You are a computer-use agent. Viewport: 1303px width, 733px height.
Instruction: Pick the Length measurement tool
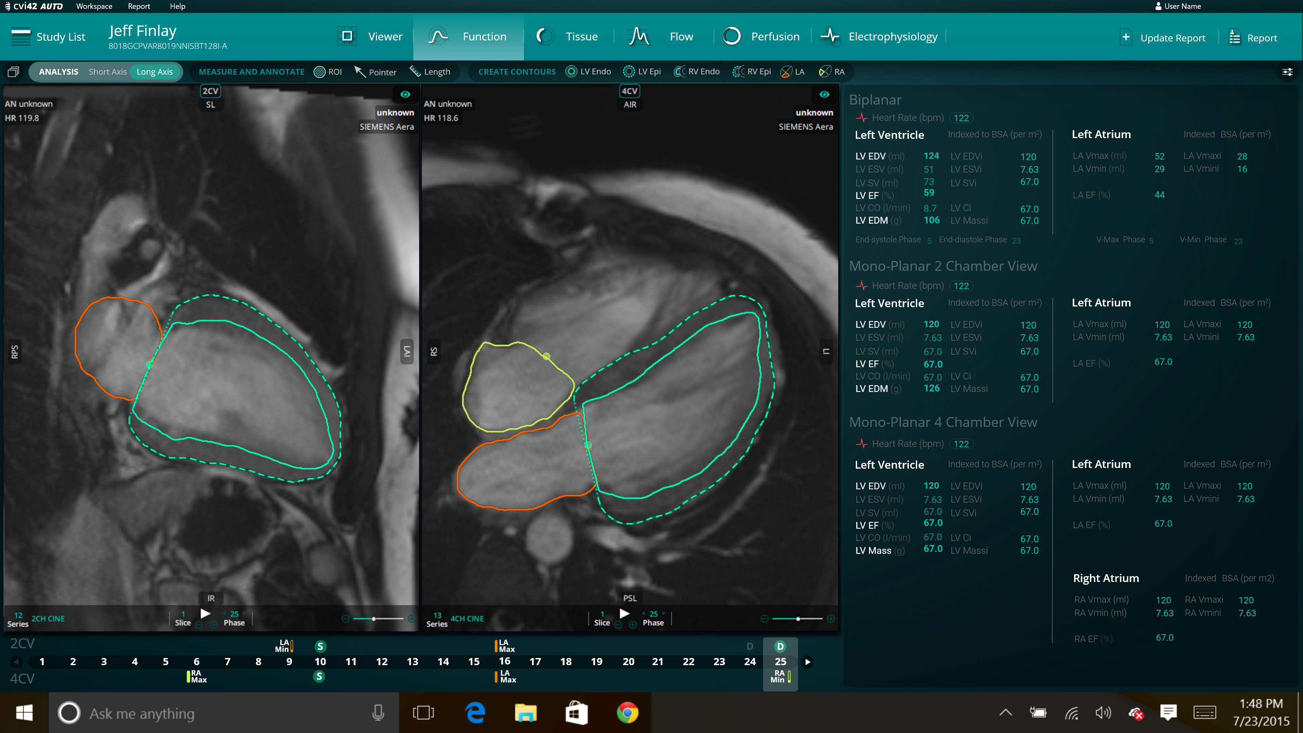tap(430, 72)
